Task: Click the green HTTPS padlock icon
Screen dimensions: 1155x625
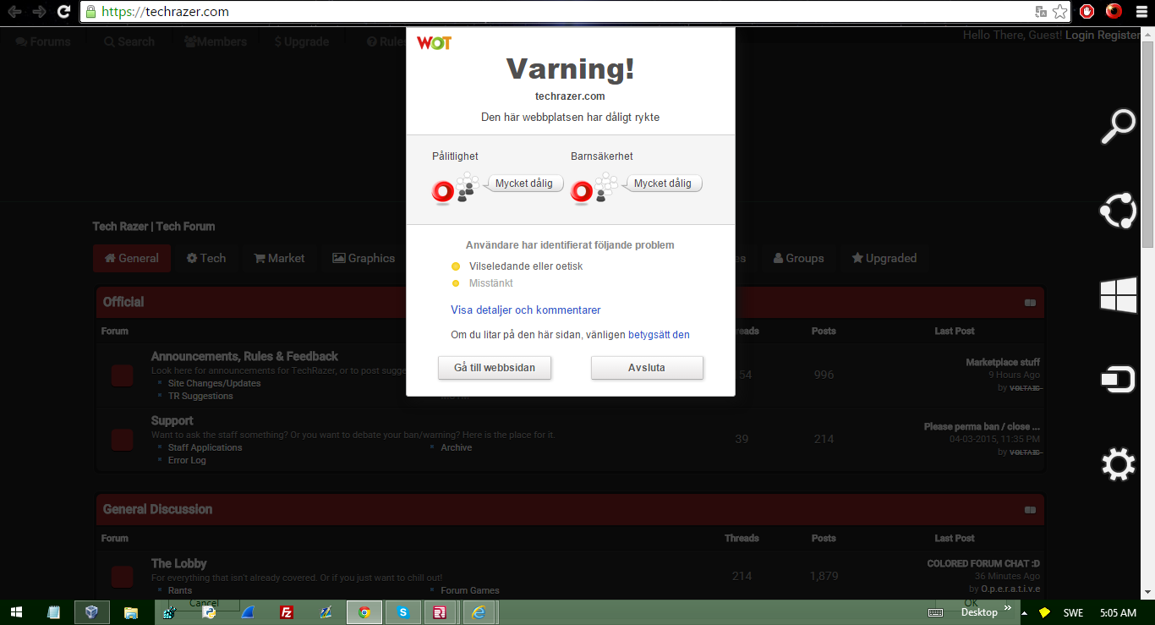Action: (91, 12)
